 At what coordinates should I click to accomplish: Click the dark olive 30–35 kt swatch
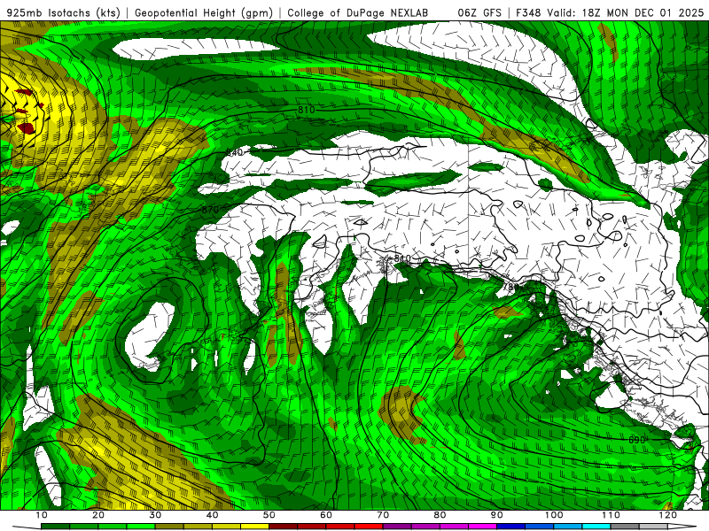coord(169,527)
